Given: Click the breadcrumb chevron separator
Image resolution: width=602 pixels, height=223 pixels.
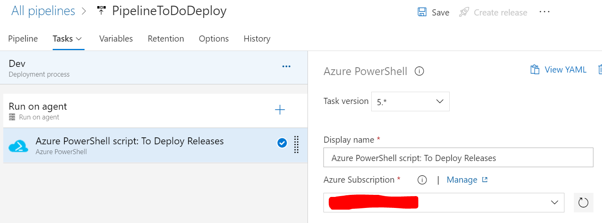Looking at the screenshot, I should click(x=85, y=11).
